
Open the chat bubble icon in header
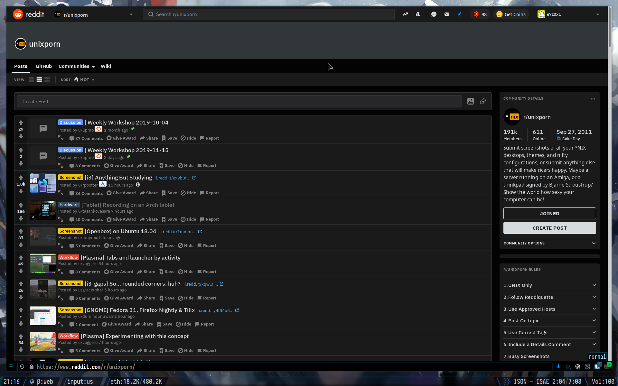[434, 14]
